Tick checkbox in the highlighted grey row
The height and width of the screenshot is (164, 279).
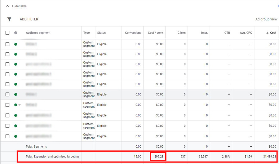(7, 95)
